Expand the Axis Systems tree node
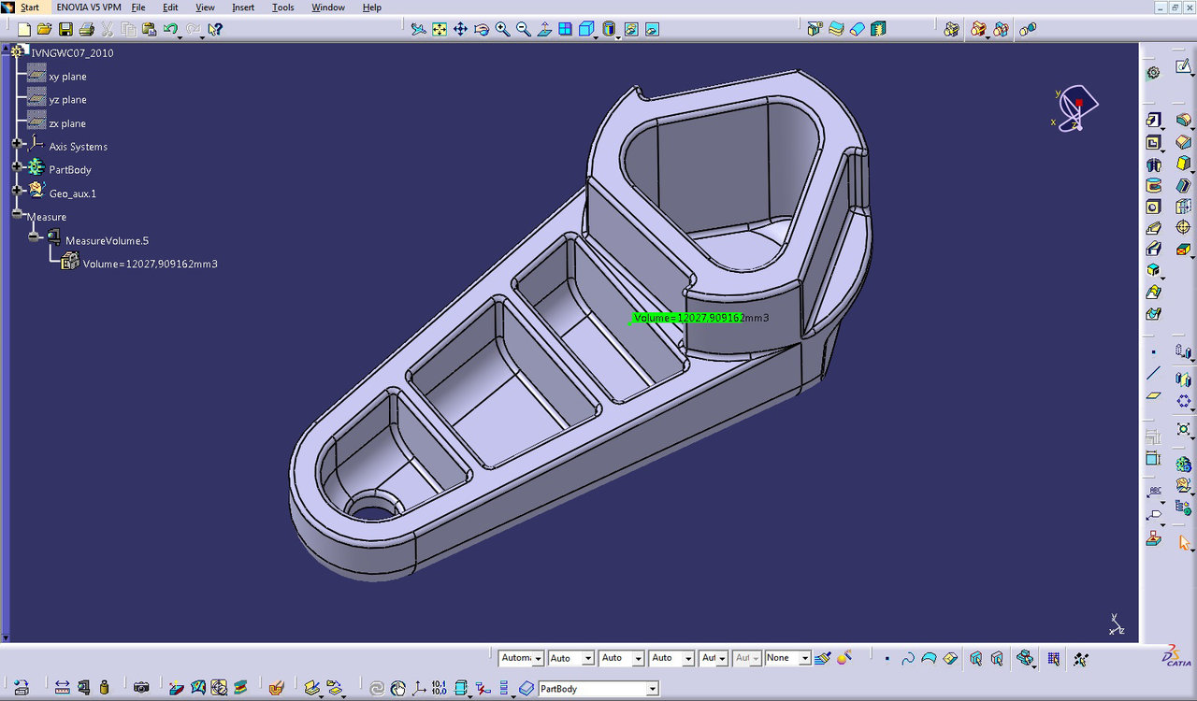This screenshot has width=1197, height=701. point(17,143)
